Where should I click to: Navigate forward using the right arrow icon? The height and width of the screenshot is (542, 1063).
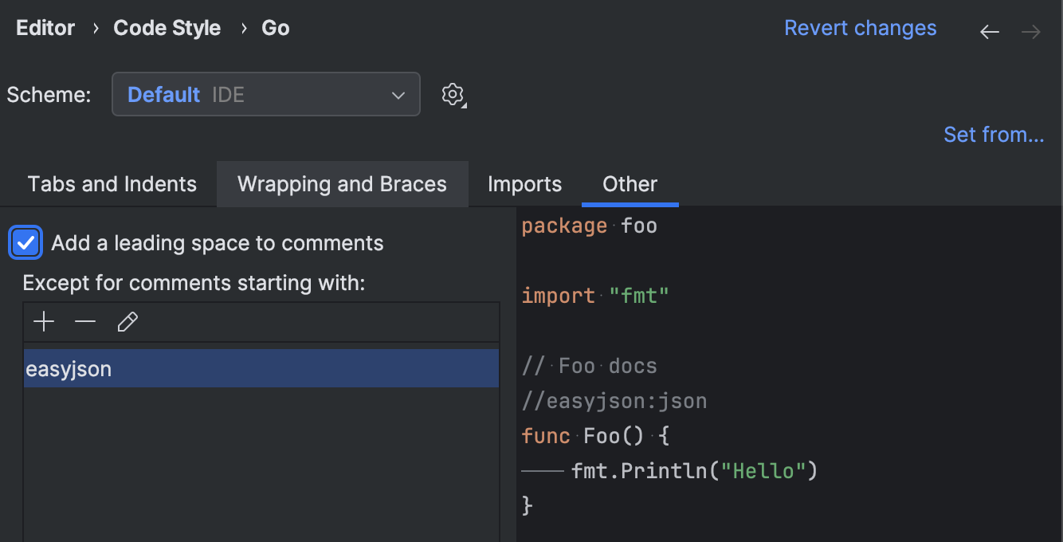(1031, 31)
